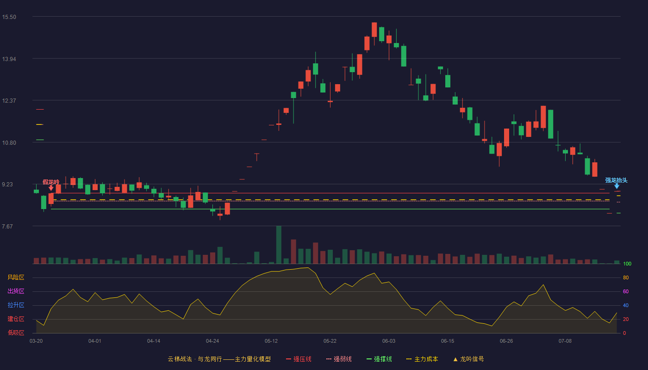648x370 pixels.
Task: Click the 建仓区 zone label
Action: click(x=16, y=319)
